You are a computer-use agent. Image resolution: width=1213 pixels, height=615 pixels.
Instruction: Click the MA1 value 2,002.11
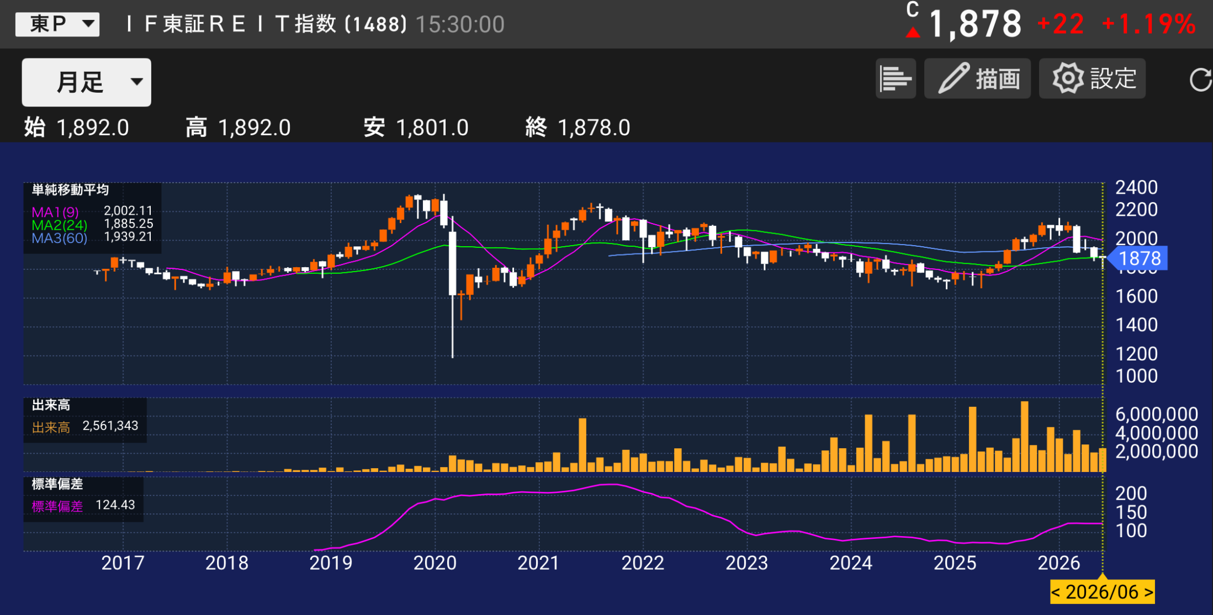coord(128,210)
